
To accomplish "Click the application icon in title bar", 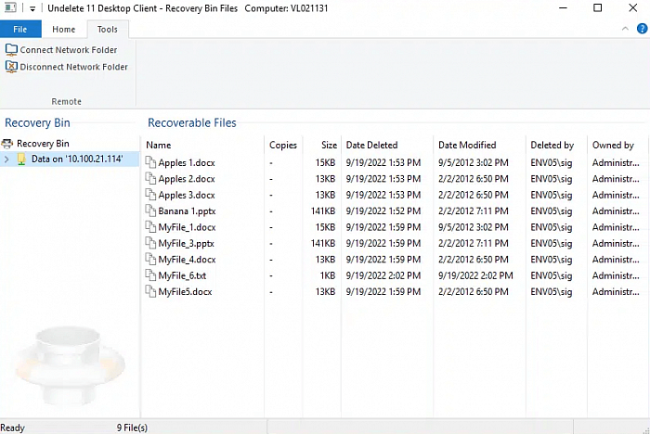I will (10, 7).
